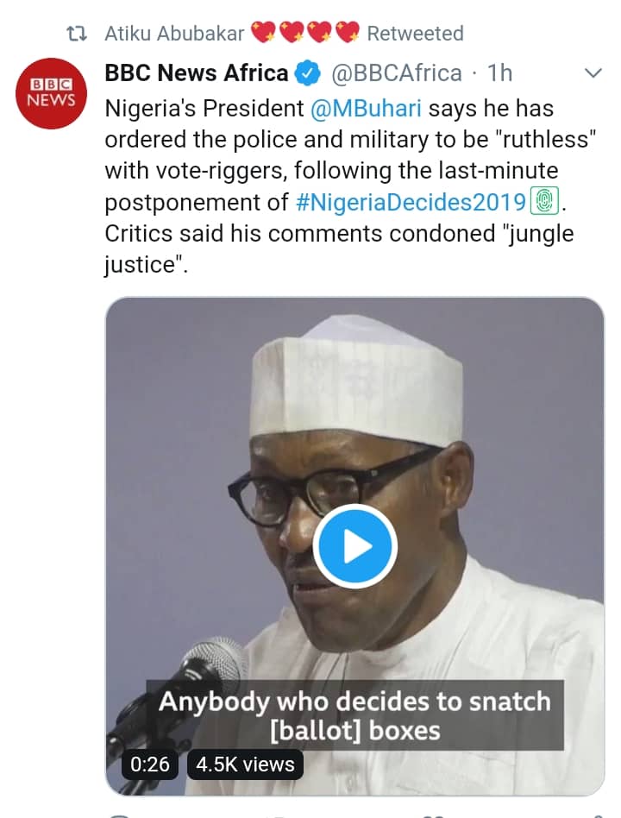
Task: Click the heart emojis beside Atiku Abubakar
Action: [x=305, y=34]
